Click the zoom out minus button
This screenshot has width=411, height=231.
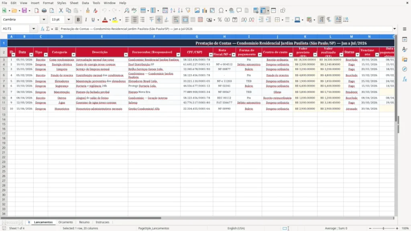click(x=370, y=228)
